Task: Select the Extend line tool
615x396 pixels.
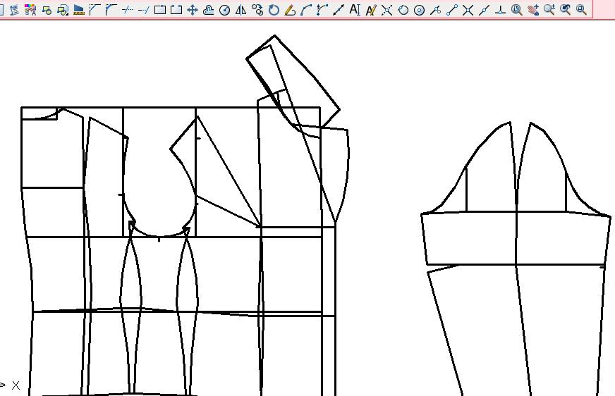Action: (144, 10)
